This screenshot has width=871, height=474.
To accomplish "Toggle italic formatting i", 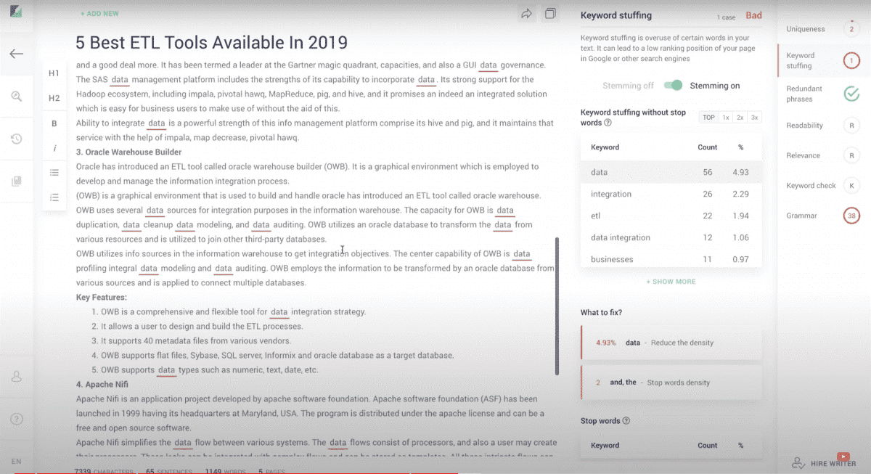I will pos(54,148).
